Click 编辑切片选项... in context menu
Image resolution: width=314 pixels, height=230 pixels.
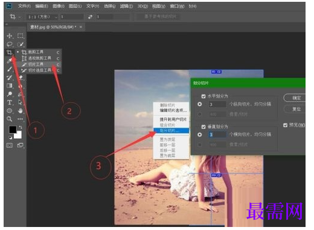click(x=173, y=110)
